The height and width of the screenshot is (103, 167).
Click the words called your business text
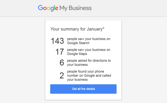point(89,78)
